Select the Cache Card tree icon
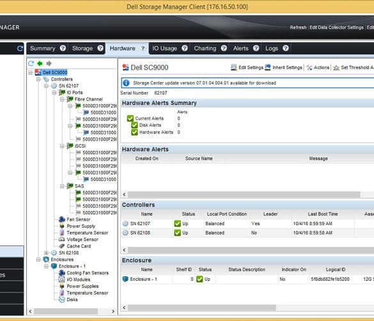 click(62, 246)
